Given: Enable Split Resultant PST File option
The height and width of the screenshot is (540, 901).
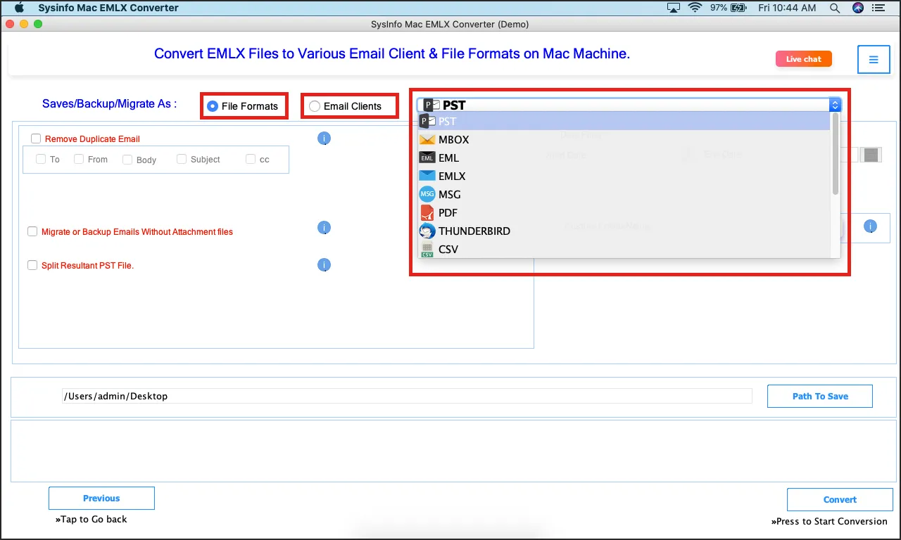Looking at the screenshot, I should (x=32, y=265).
